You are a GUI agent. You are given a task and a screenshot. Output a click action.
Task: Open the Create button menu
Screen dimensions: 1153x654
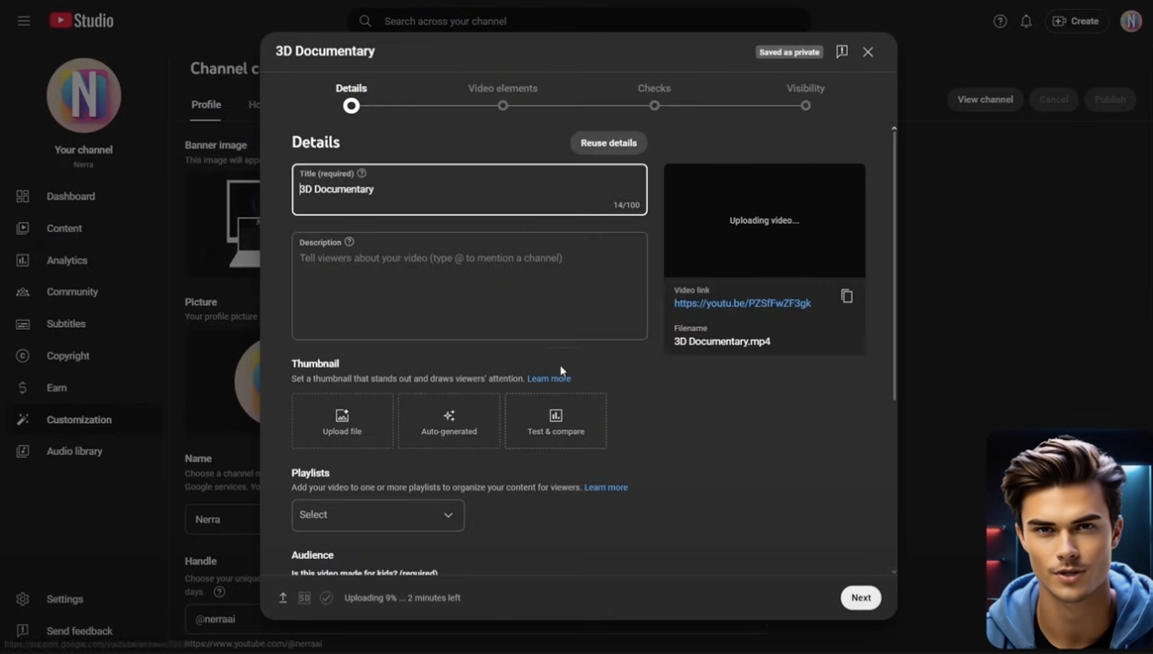coord(1076,21)
